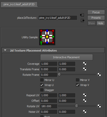This screenshot has width=107, height=117.
Task: Disable the Wrap U checkbox
Action: pos(42,85)
